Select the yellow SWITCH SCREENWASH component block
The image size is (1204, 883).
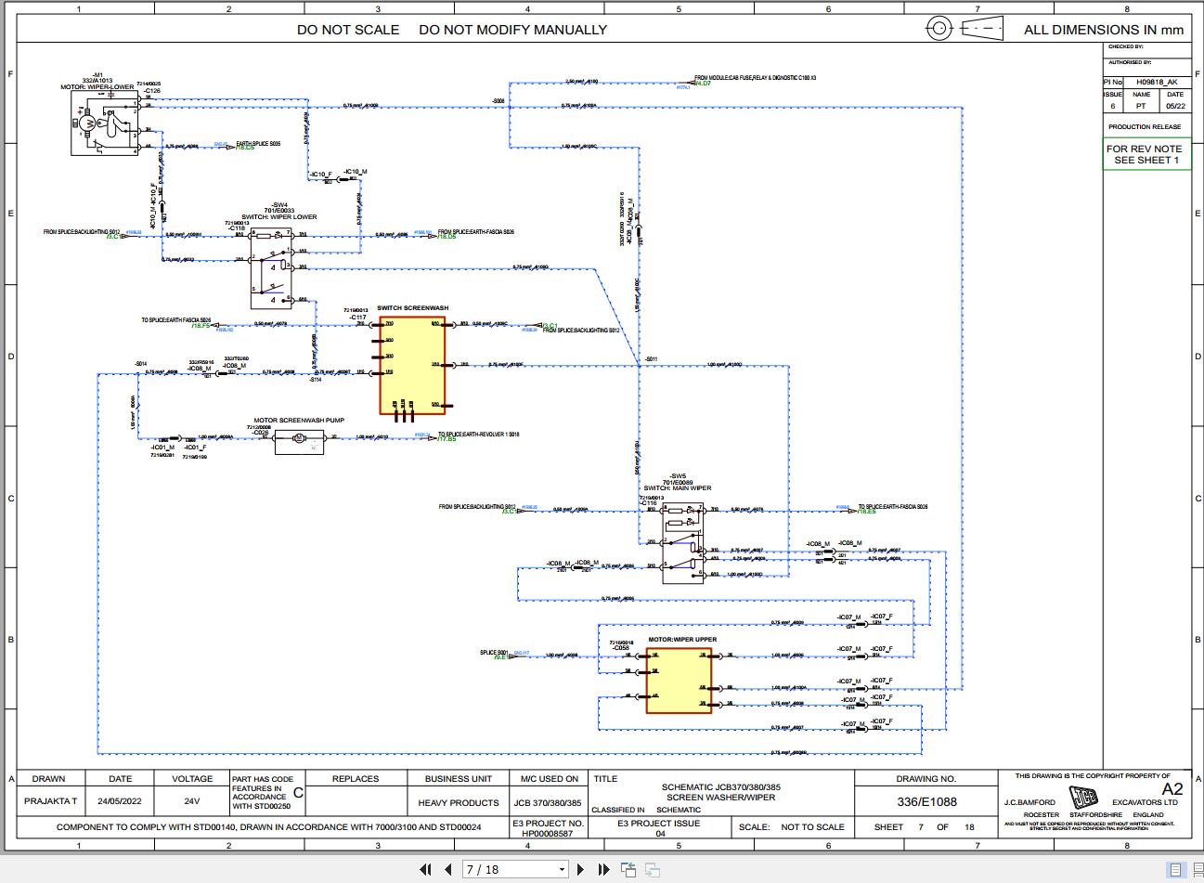(x=413, y=364)
